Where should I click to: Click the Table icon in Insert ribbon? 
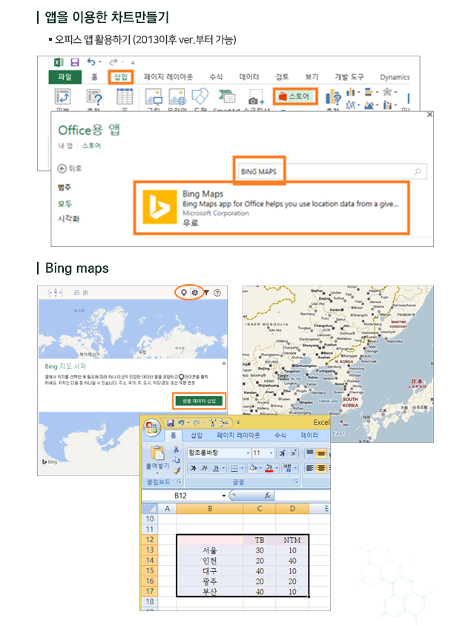point(125,97)
